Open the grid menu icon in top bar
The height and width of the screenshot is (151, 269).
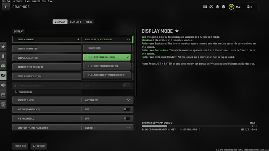[205, 7]
